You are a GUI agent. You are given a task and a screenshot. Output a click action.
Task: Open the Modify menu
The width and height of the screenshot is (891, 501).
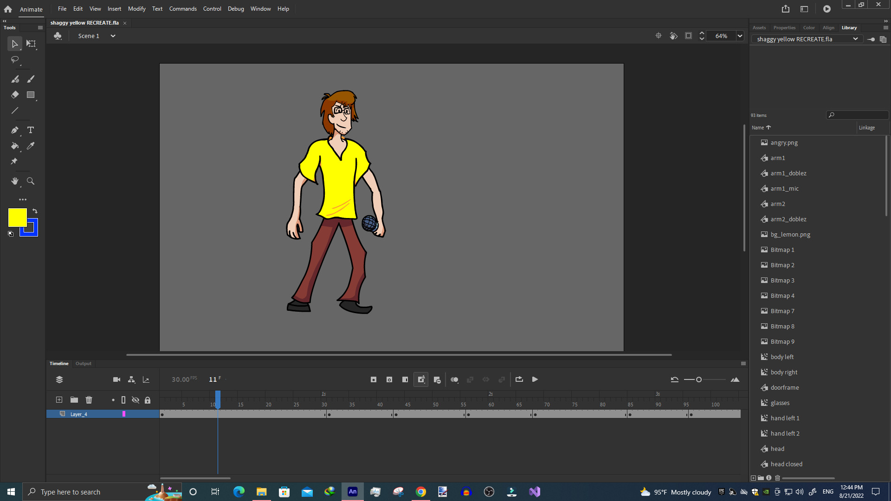[136, 9]
